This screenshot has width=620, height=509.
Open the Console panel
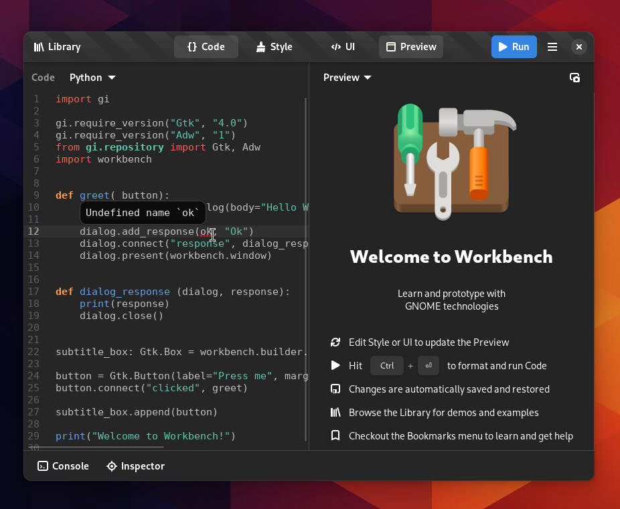(63, 466)
